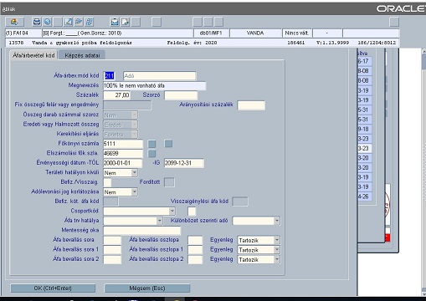Click the Áfa bevallás oszlopa 1 field

tap(195, 250)
